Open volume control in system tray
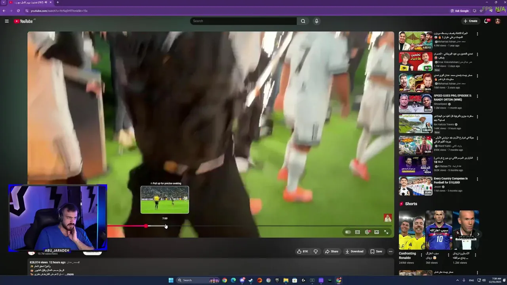 (484, 280)
